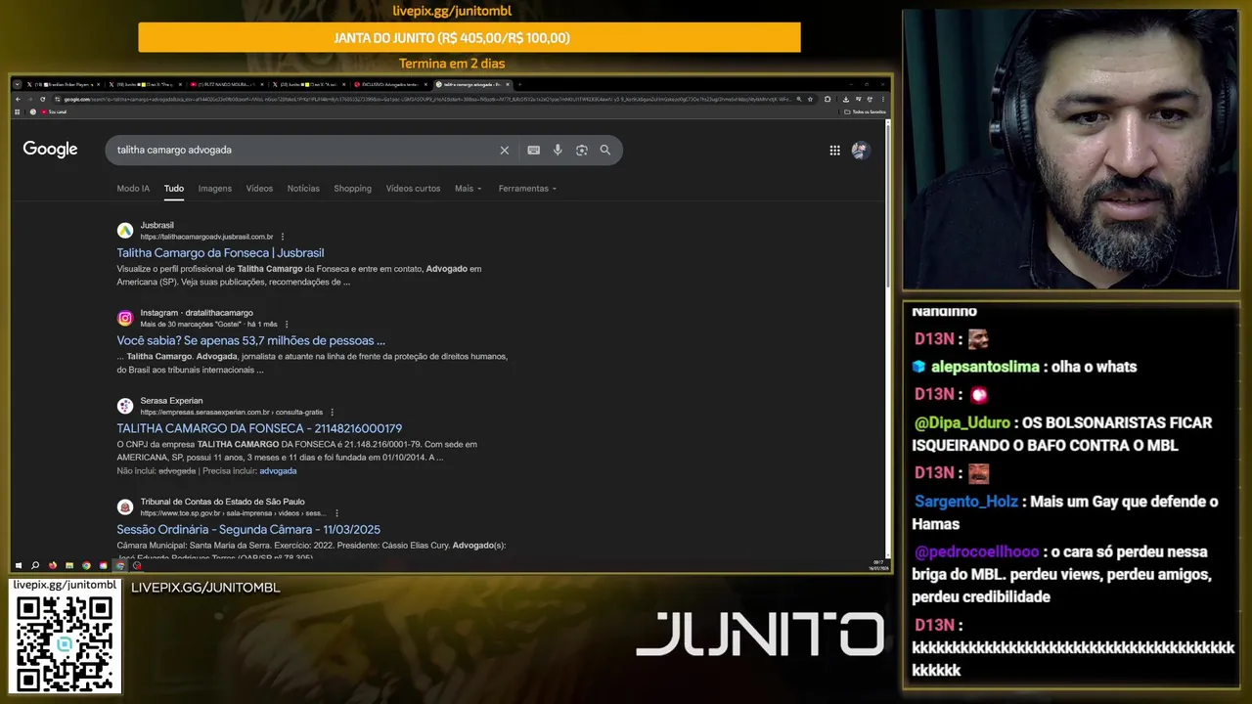Viewport: 1252px width, 704px height.
Task: Start voice search with the microphone icon
Action: (558, 150)
